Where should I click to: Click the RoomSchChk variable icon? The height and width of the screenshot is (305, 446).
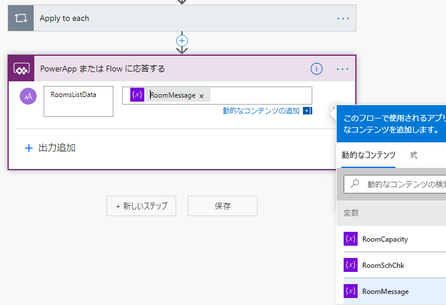[x=351, y=265]
